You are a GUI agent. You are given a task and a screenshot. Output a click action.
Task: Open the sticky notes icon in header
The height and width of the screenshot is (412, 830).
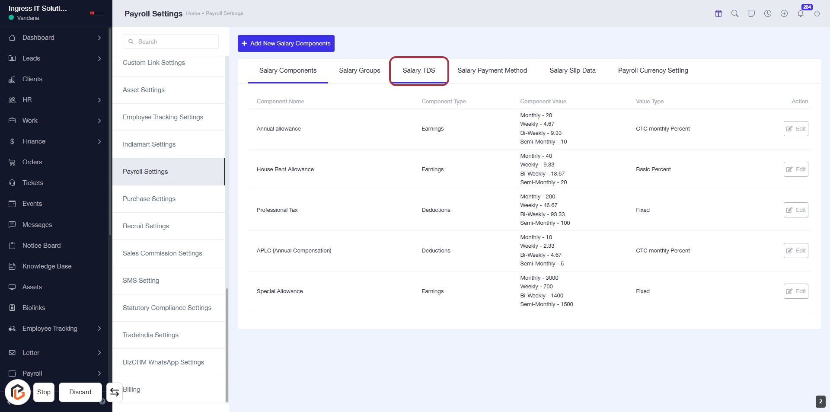[x=751, y=13]
